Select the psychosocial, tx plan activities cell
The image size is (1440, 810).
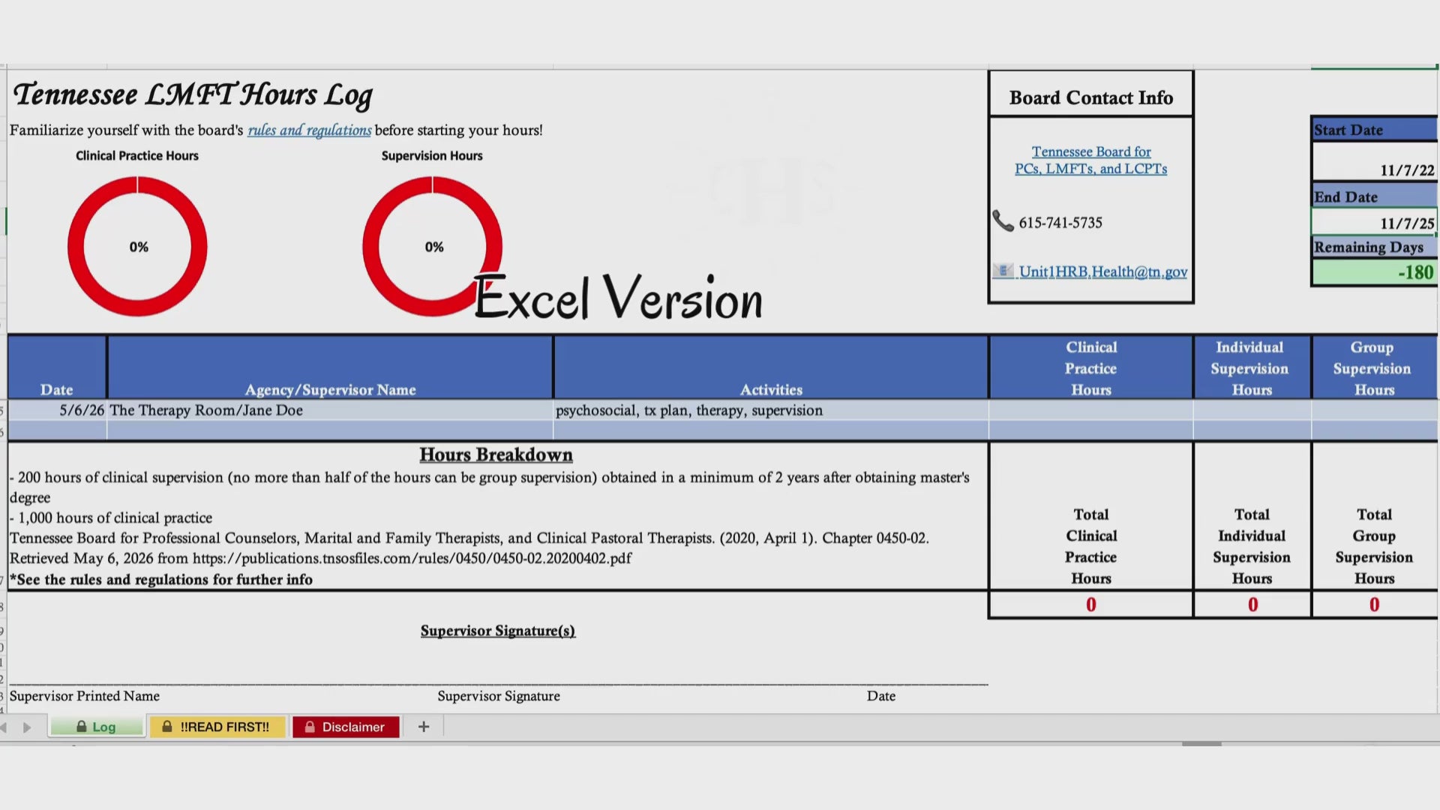[x=771, y=410]
